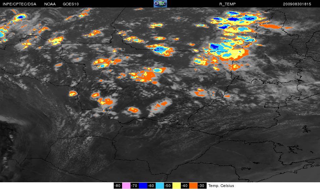Click the -50 value in the legend
Image resolution: width=320 pixels, height=189 pixels.
[x=168, y=186]
